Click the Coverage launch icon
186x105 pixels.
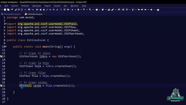[84, 10]
